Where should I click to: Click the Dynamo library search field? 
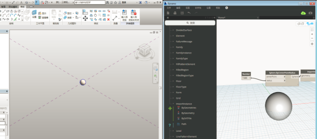(190, 23)
